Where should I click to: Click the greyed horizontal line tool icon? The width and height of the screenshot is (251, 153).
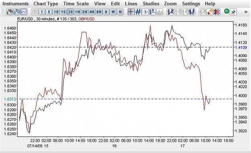[x=184, y=12]
